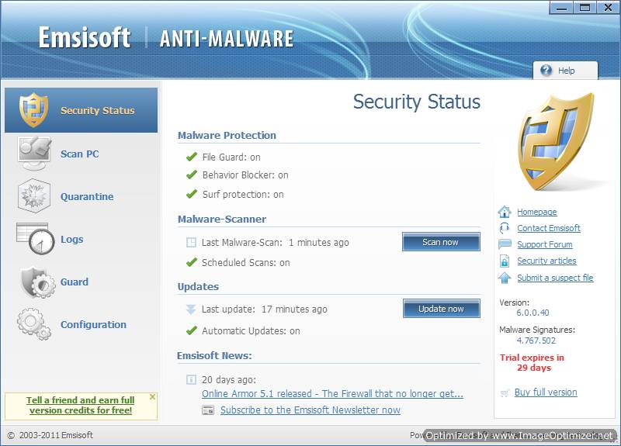Click the Security articles lock icon
621x446 pixels.
click(x=505, y=261)
